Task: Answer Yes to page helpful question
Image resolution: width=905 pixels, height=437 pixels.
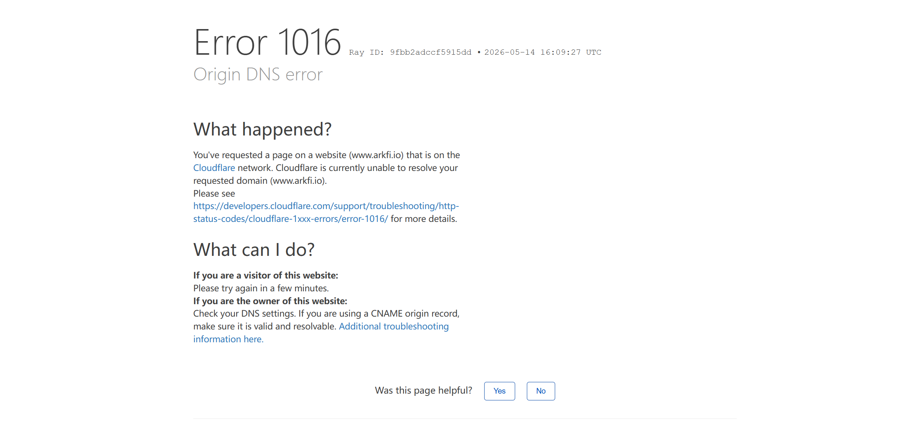Action: 499,391
